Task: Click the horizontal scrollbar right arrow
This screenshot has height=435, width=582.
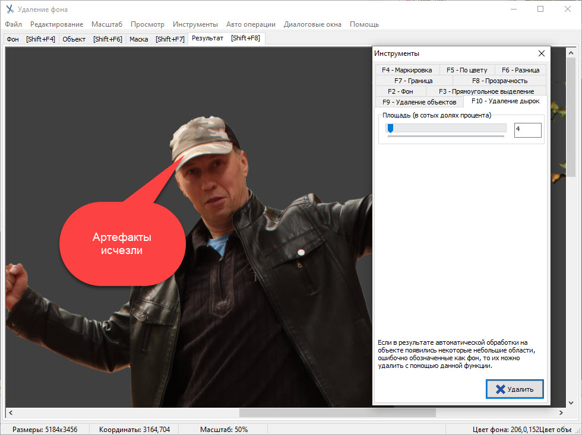Action: (x=561, y=413)
